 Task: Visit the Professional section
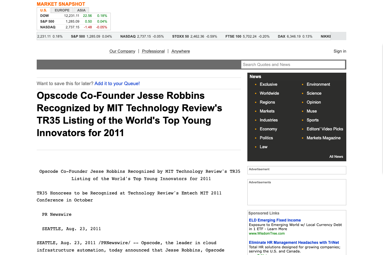pos(153,51)
